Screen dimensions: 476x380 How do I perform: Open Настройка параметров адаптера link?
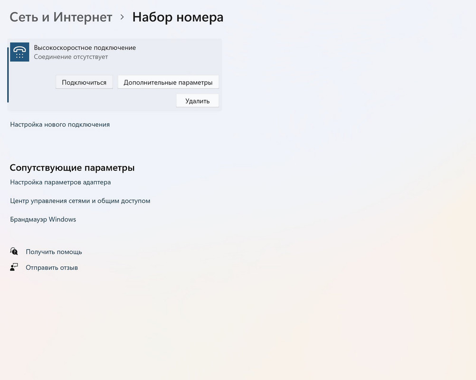click(60, 182)
